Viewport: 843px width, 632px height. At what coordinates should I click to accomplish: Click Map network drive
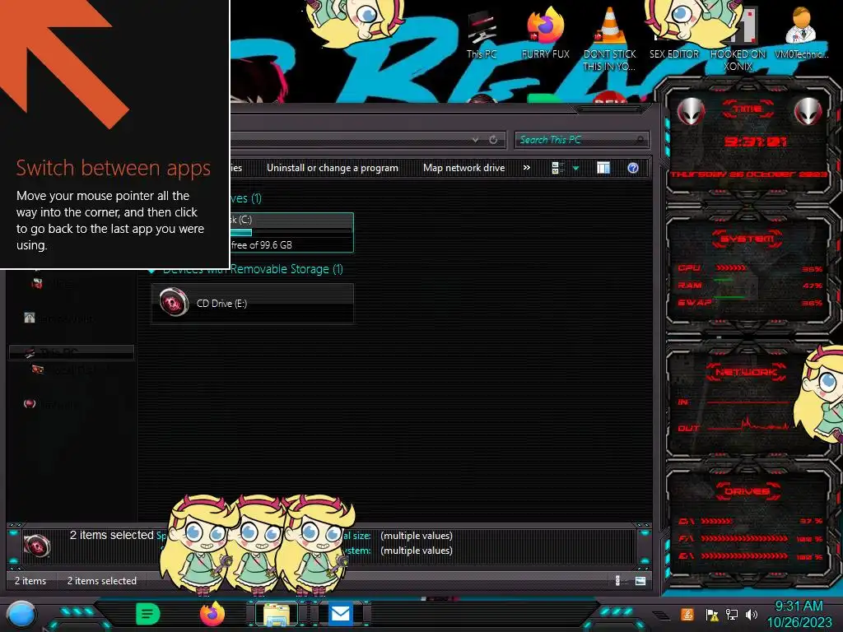[x=464, y=168]
